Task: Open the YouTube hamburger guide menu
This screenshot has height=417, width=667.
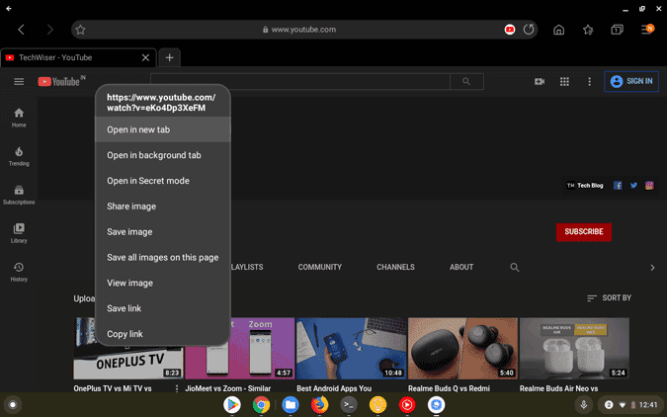Action: point(19,81)
